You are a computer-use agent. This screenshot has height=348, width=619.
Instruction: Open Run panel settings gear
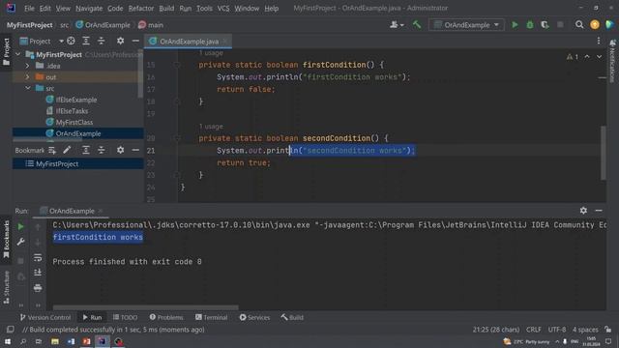pyautogui.click(x=583, y=211)
